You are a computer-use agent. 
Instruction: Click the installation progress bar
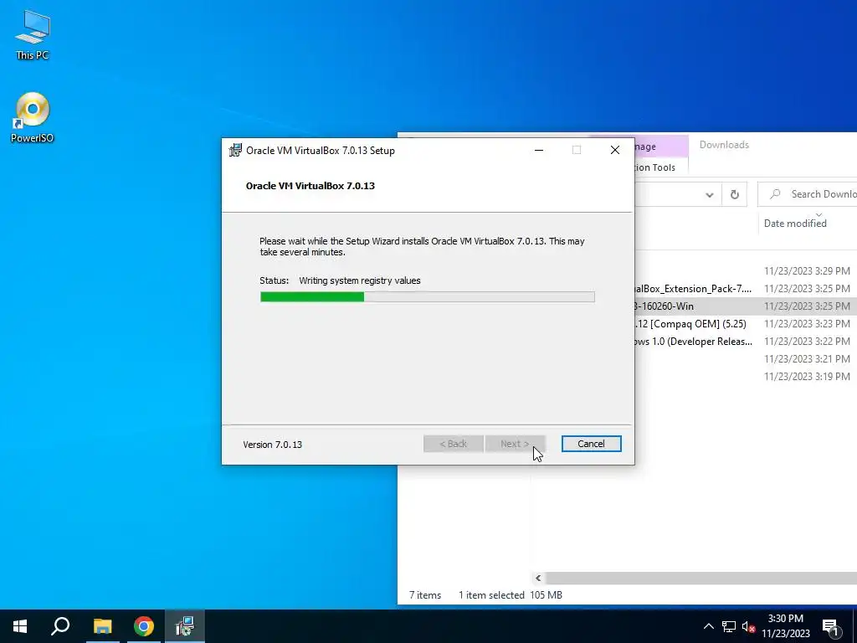click(428, 297)
